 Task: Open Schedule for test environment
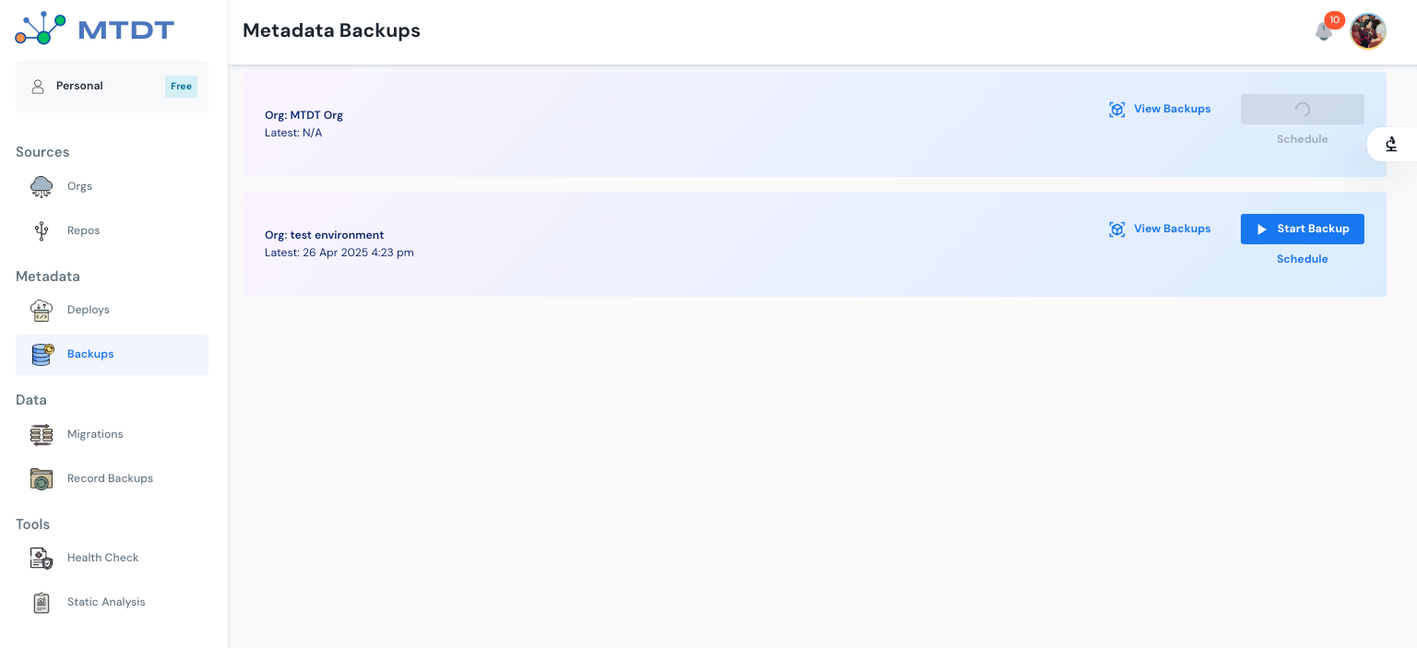[x=1302, y=259]
